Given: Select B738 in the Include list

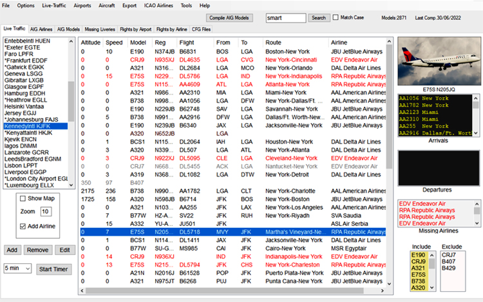Looking at the screenshot, I should (419, 281).
